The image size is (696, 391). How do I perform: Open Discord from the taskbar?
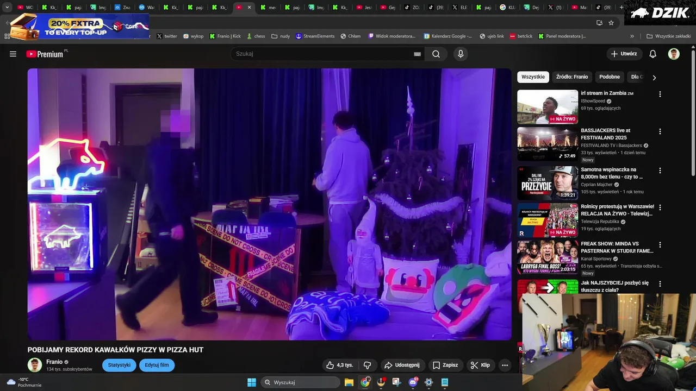coord(413,382)
